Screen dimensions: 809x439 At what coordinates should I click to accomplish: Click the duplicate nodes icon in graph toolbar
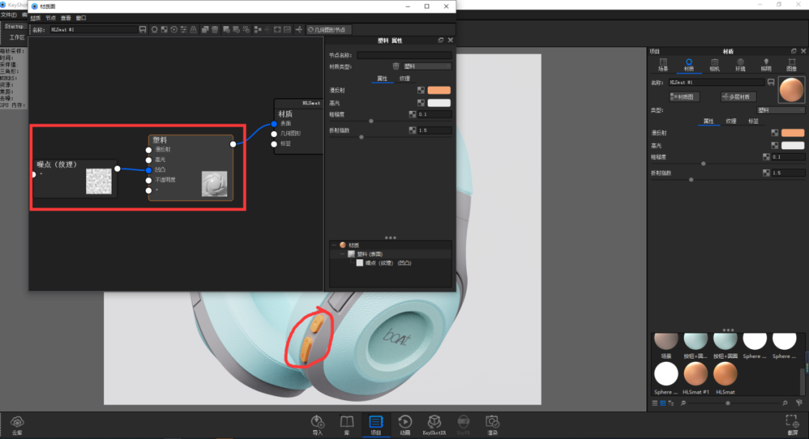point(204,30)
